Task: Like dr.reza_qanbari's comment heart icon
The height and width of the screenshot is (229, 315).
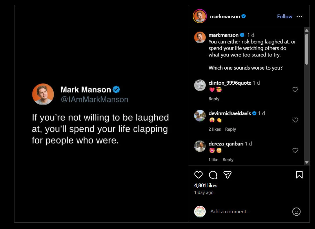Action: (x=295, y=150)
